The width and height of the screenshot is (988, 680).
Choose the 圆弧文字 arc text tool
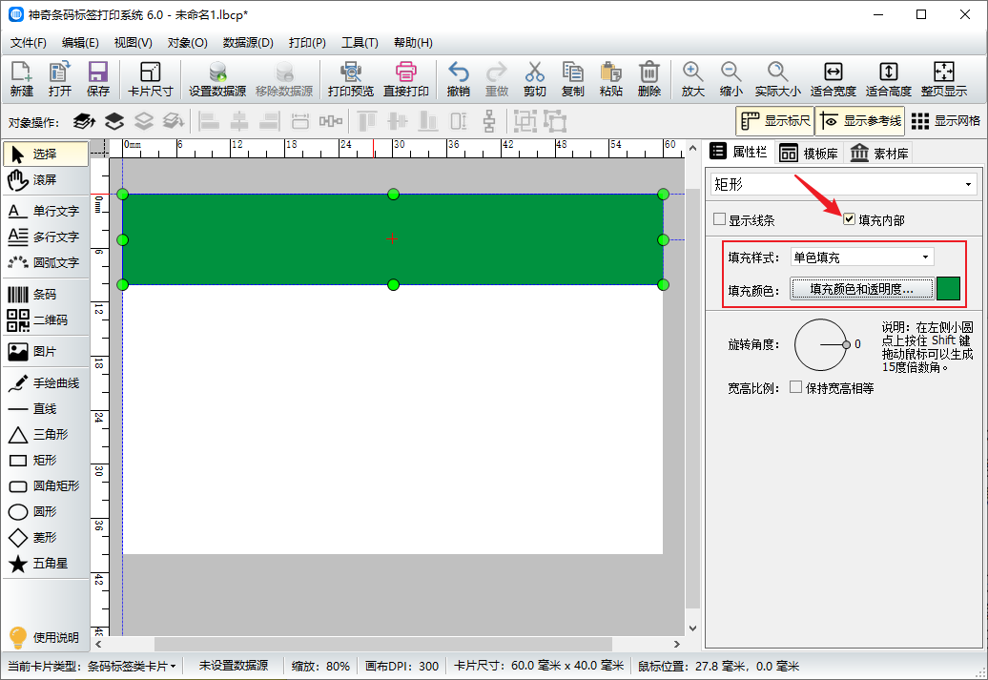point(45,262)
